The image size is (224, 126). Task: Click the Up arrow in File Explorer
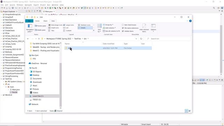click(39, 39)
